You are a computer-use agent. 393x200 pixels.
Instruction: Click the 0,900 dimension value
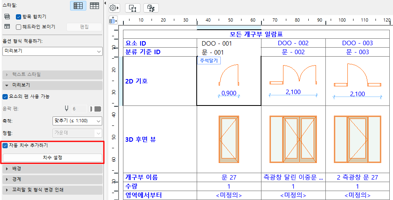[x=229, y=93]
